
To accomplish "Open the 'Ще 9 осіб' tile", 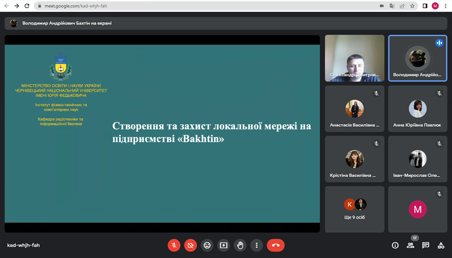I will 354,209.
